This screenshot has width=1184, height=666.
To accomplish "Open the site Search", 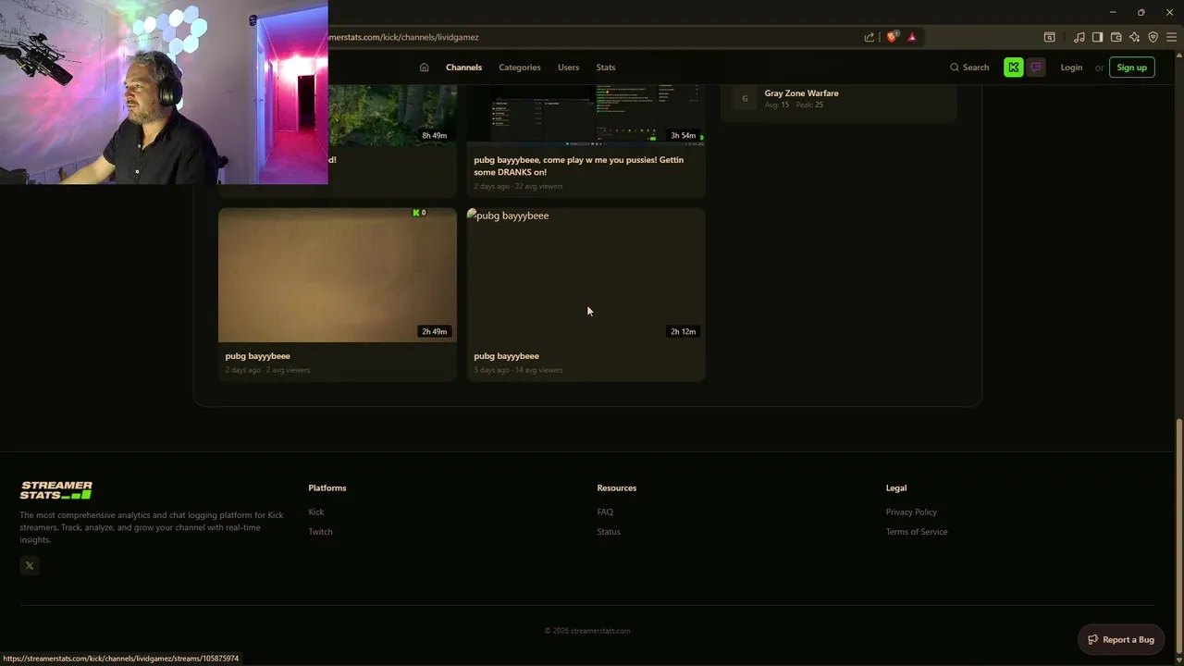I will pyautogui.click(x=968, y=68).
